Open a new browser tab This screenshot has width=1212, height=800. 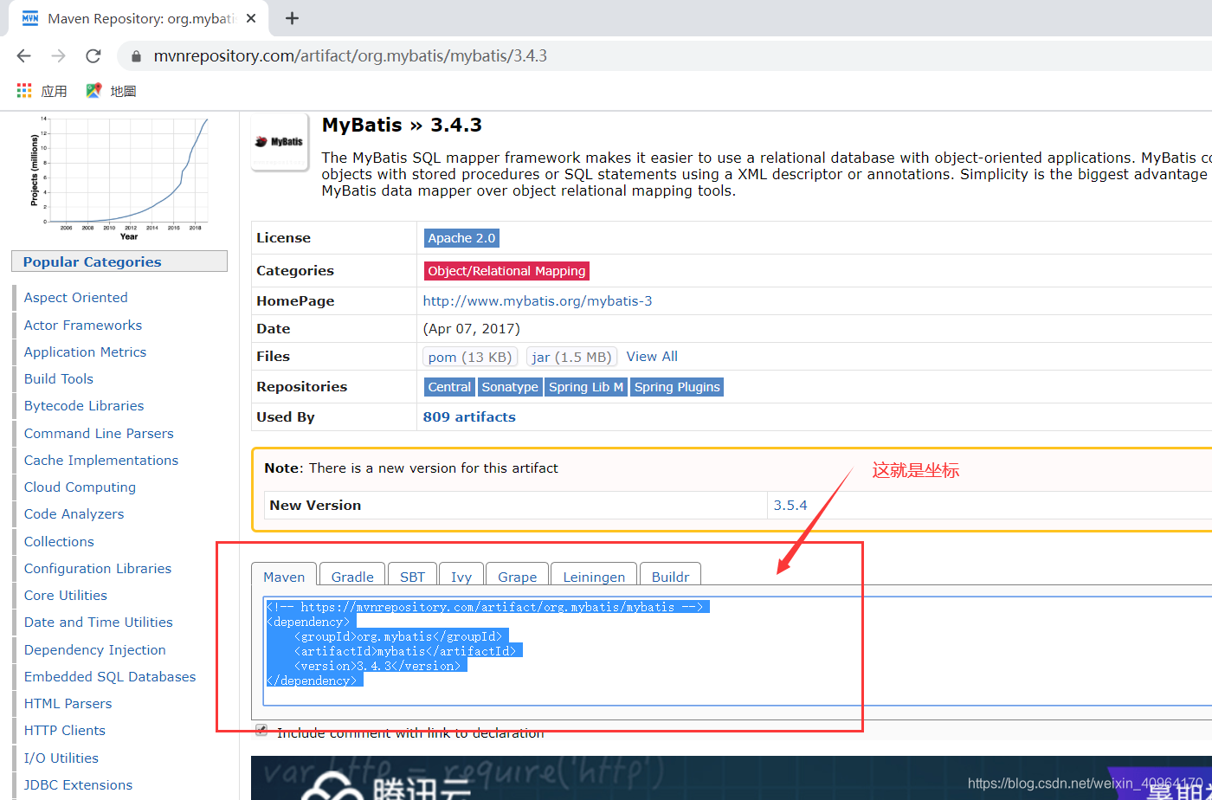[x=292, y=18]
